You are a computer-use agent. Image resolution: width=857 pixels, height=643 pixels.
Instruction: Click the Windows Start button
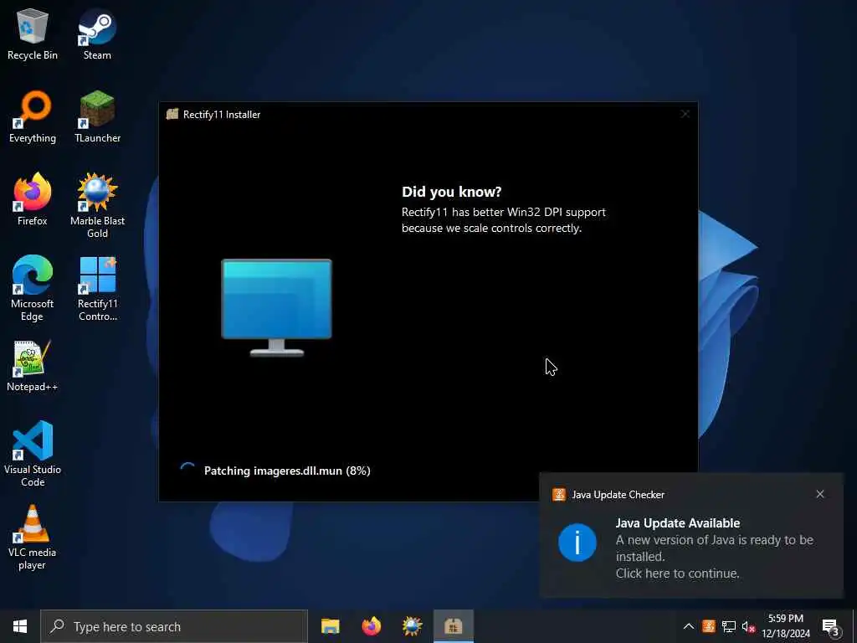click(20, 626)
